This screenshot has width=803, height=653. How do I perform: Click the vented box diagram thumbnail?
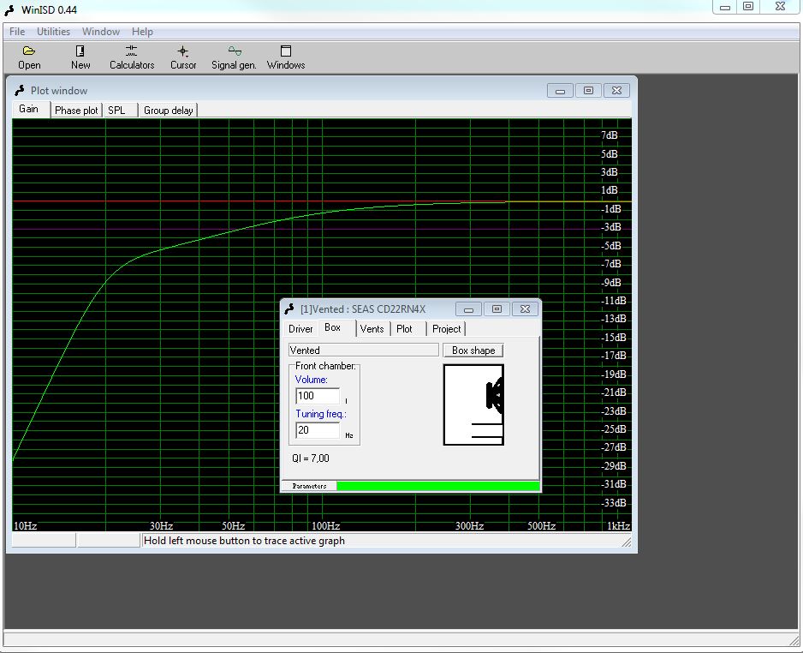coord(473,404)
